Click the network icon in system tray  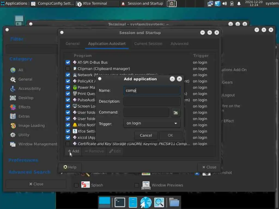[210, 4]
